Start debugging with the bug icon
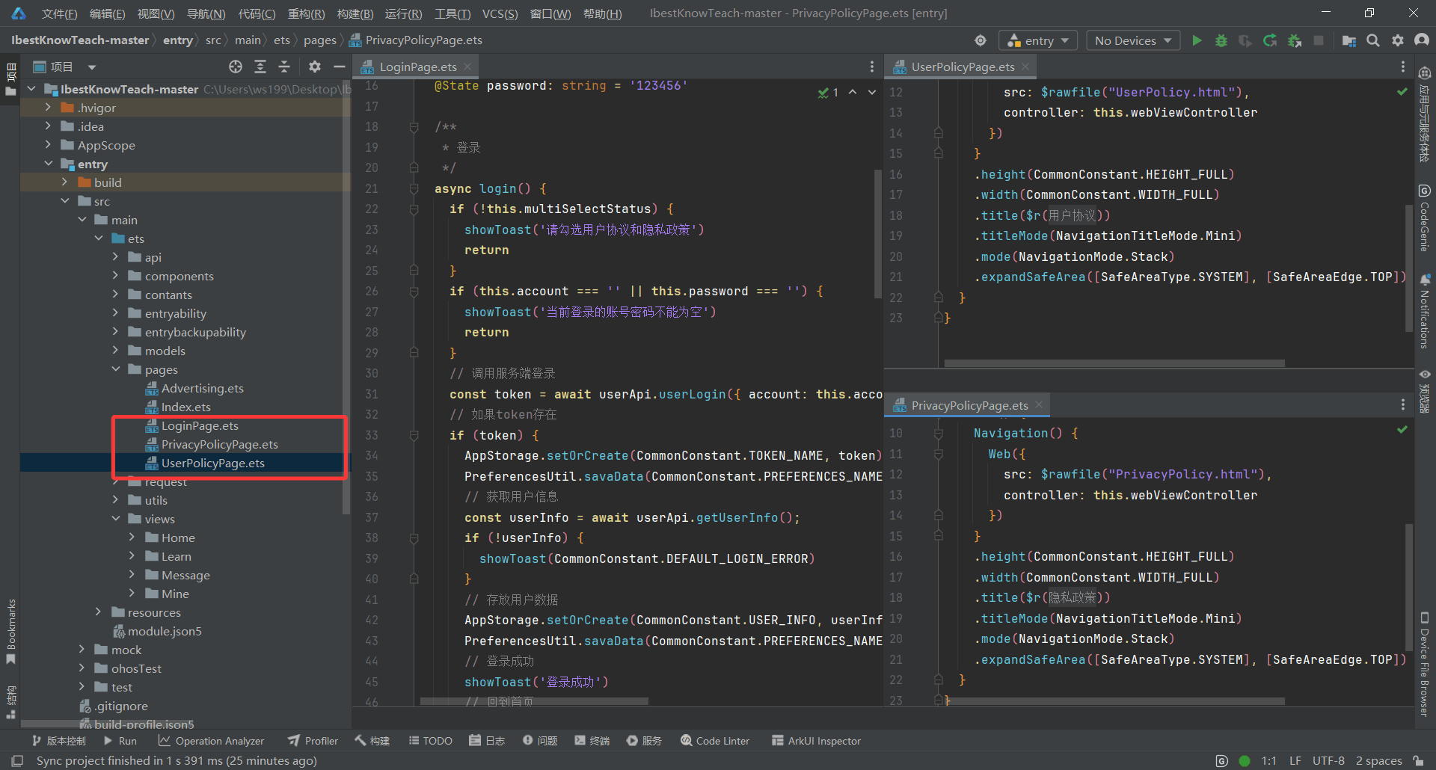The image size is (1436, 770). [x=1221, y=40]
